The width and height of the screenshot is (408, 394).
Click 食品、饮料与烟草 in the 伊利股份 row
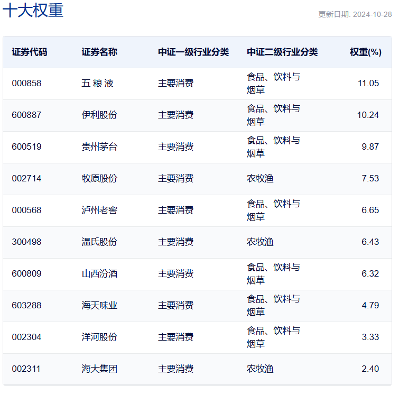coord(273,115)
